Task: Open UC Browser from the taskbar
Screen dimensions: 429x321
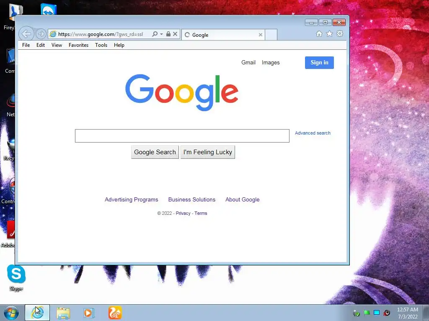Action: click(x=115, y=313)
